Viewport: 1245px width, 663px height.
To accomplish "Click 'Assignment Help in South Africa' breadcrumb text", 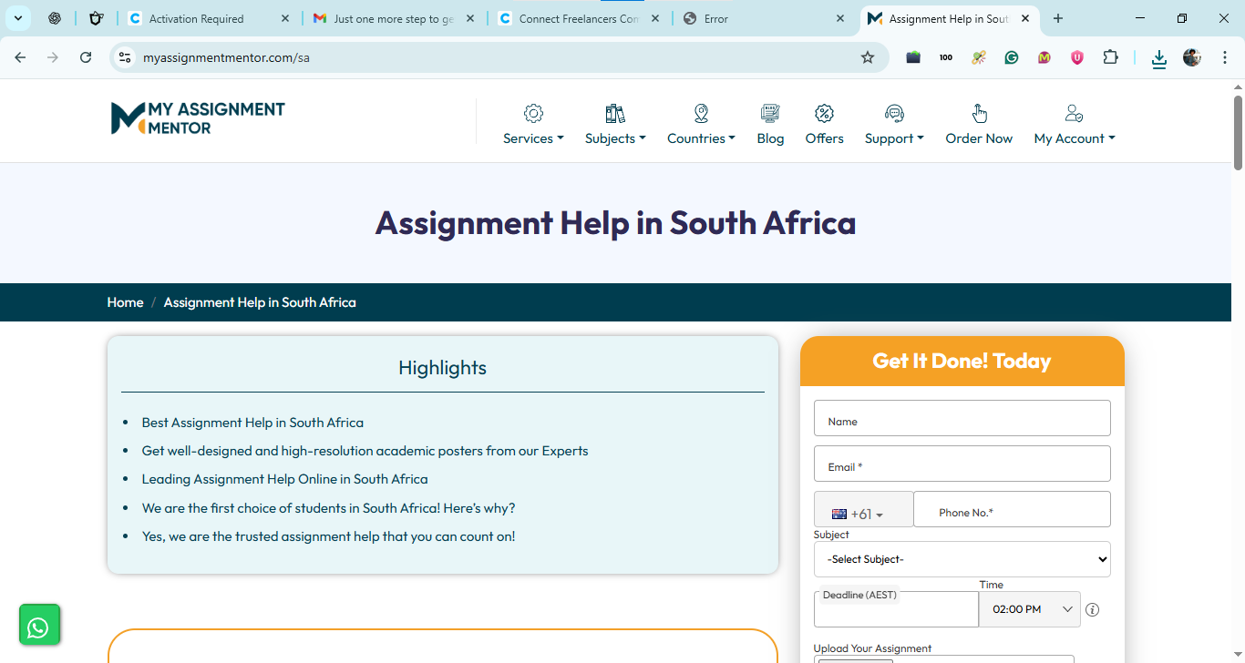I will [x=260, y=302].
